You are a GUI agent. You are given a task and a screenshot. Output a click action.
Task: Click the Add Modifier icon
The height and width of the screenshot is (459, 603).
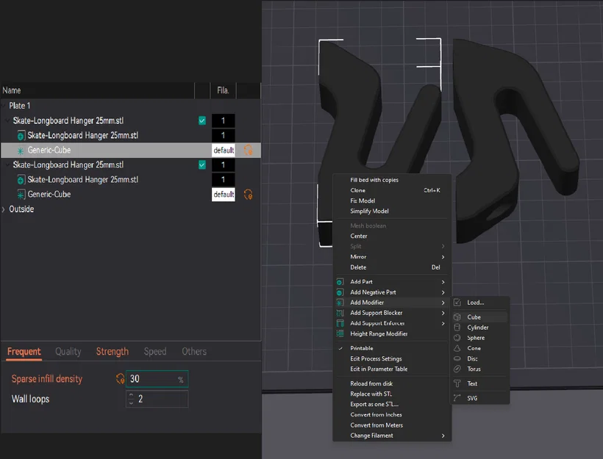coord(340,303)
